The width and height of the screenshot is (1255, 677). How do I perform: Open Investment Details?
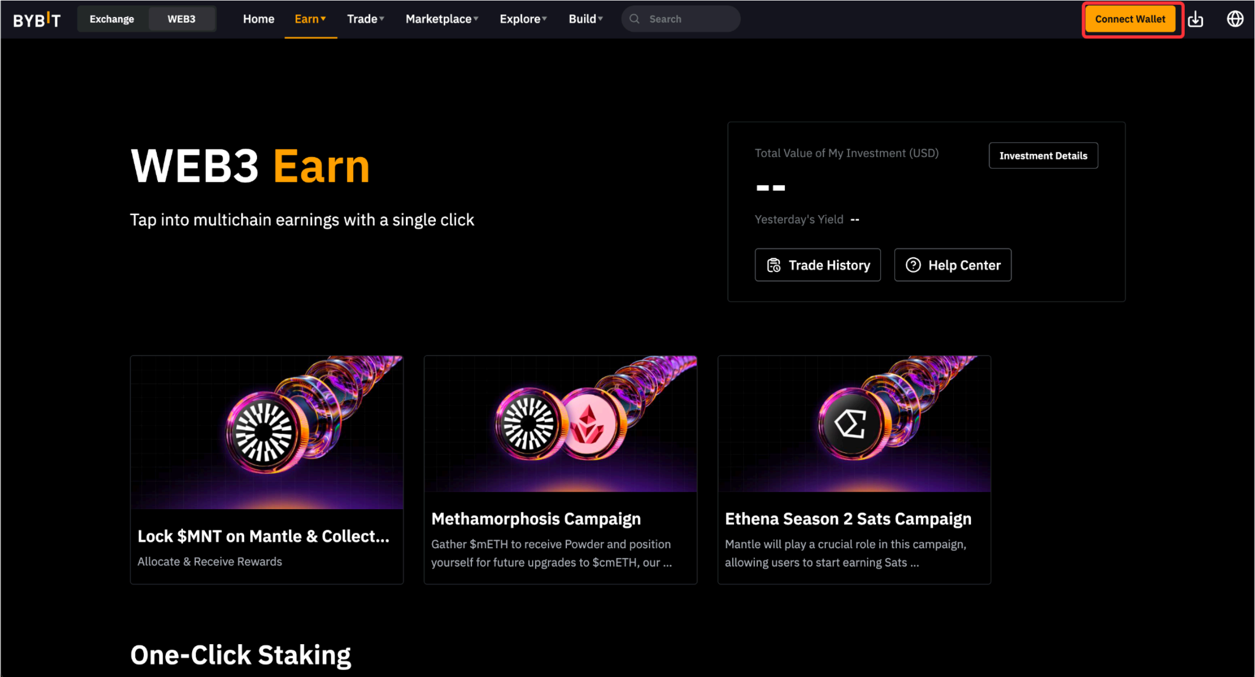click(1043, 156)
